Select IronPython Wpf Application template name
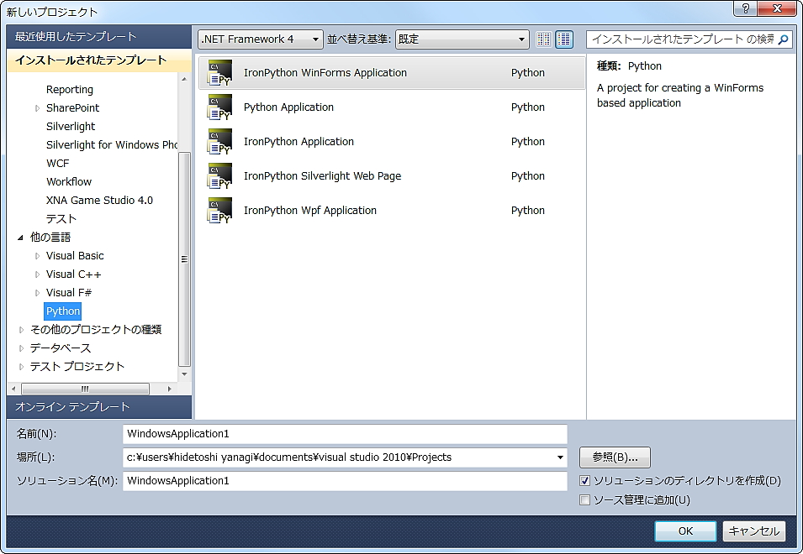Screen dimensions: 803x554 309,210
